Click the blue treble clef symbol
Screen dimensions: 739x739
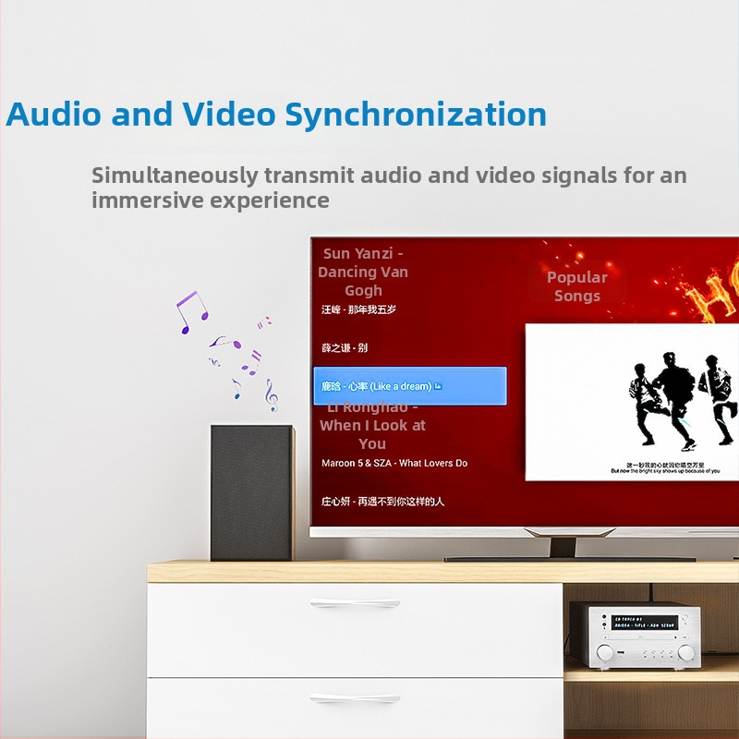tap(271, 394)
